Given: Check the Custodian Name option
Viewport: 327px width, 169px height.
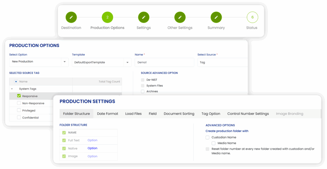Looking at the screenshot, I should (x=208, y=137).
